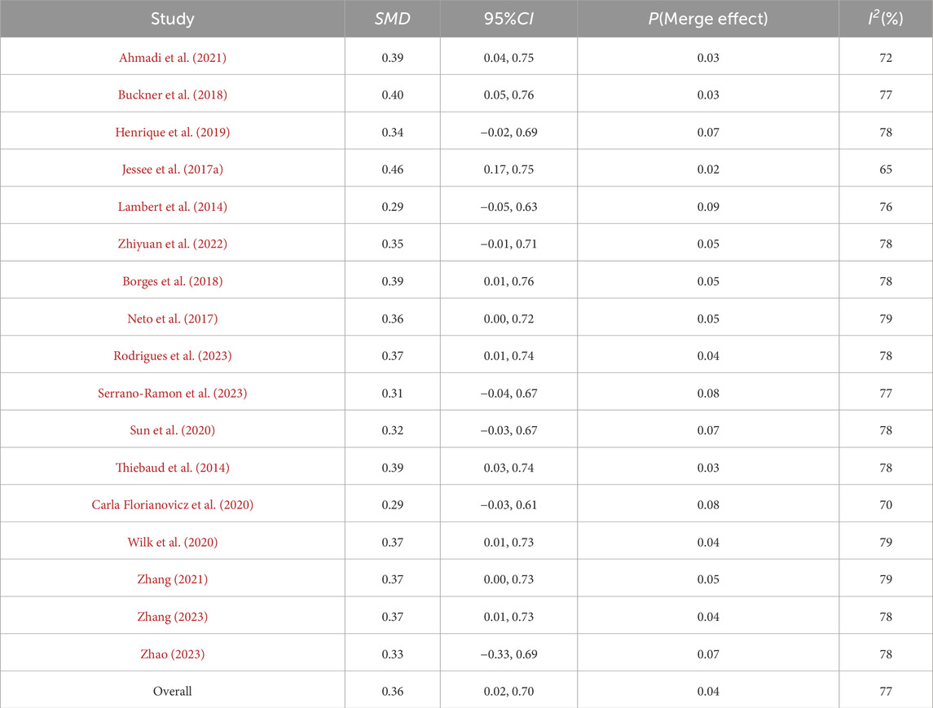Image resolution: width=933 pixels, height=708 pixels.
Task: Open the Borges et al. (2018) reference
Action: [173, 281]
